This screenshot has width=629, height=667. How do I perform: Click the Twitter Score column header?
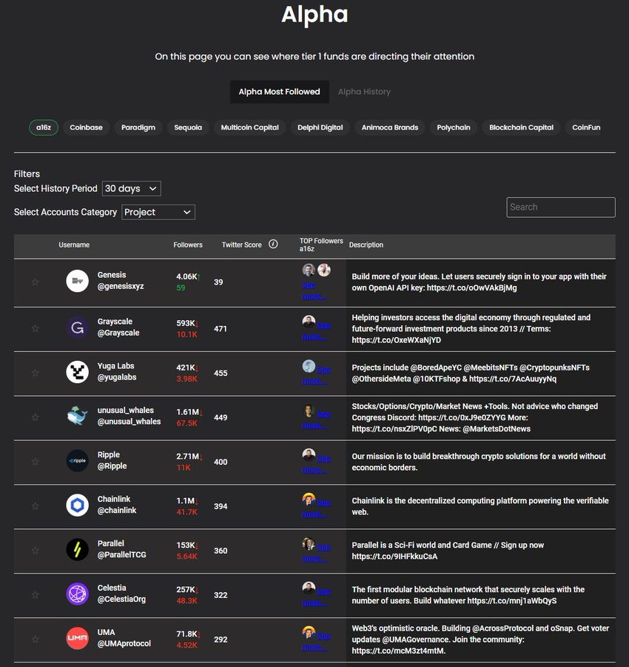[x=242, y=245]
